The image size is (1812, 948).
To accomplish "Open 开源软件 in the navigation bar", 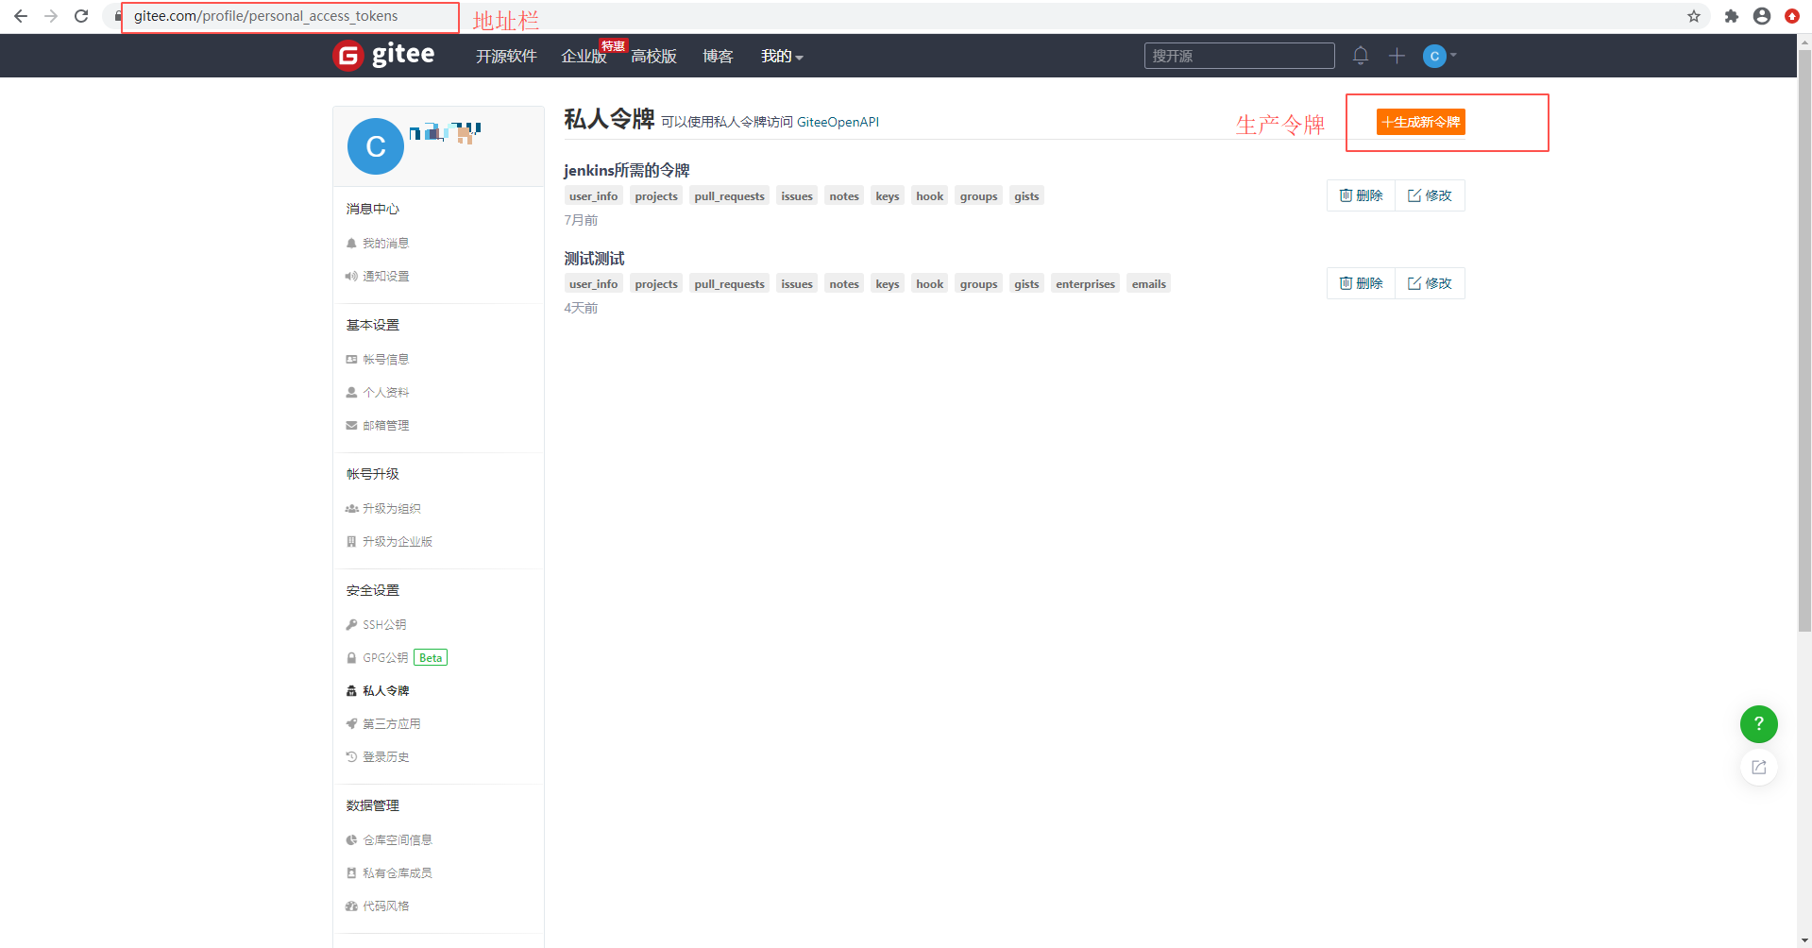I will pyautogui.click(x=506, y=57).
